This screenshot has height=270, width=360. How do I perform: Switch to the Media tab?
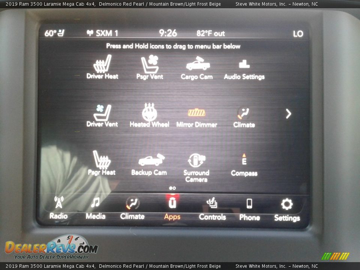95,208
